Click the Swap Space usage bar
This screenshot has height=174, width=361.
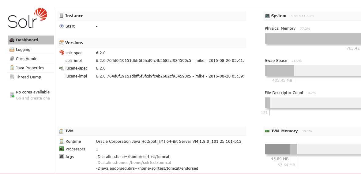pos(313,71)
